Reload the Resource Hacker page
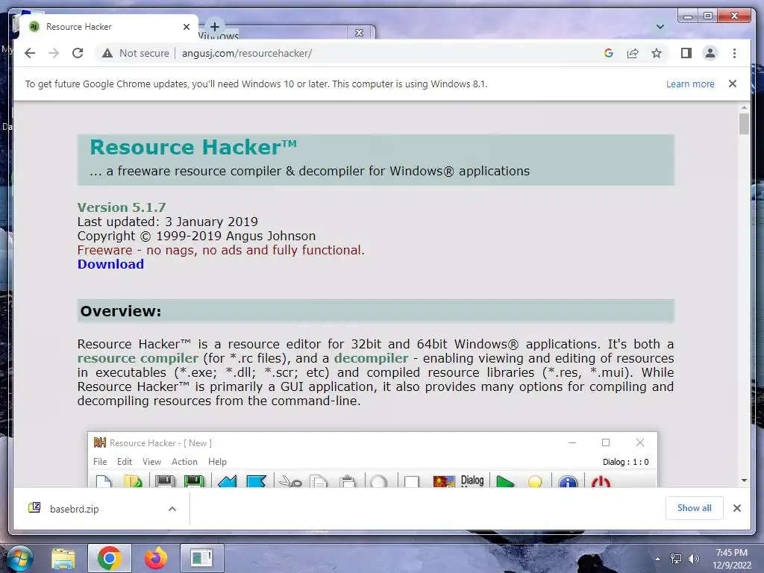Screen dimensions: 764x573 coord(78,53)
